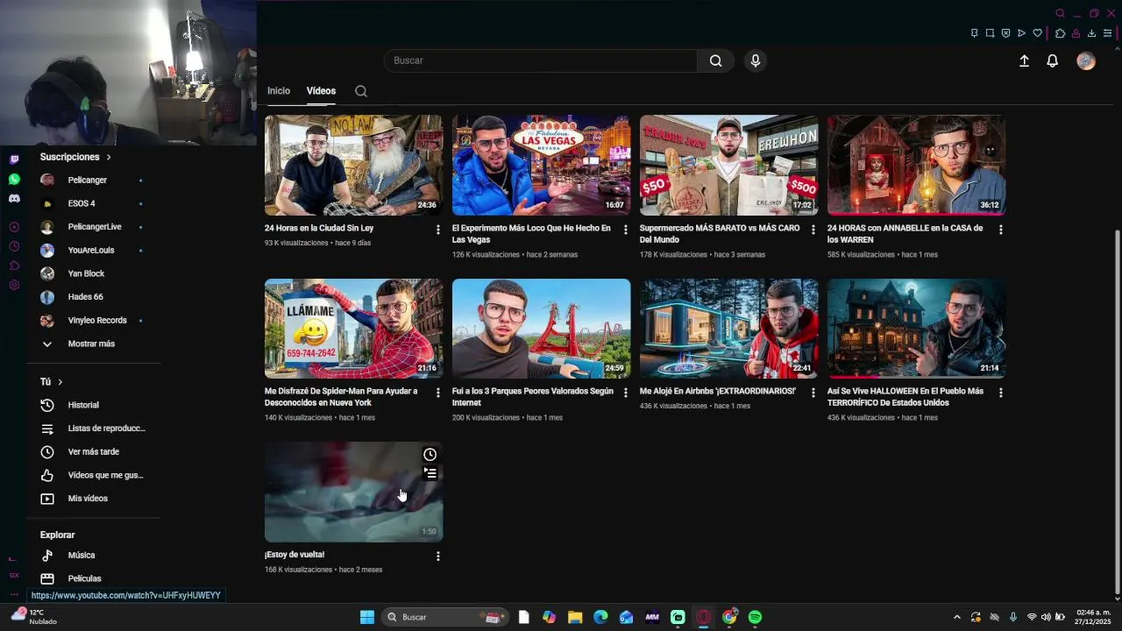
Task: Open options for the Las Vegas experiment video
Action: pos(626,230)
